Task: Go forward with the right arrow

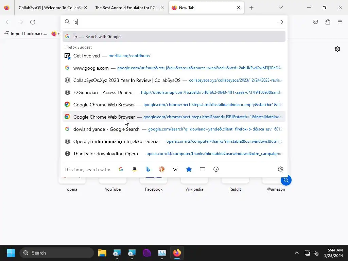Action: click(x=20, y=22)
